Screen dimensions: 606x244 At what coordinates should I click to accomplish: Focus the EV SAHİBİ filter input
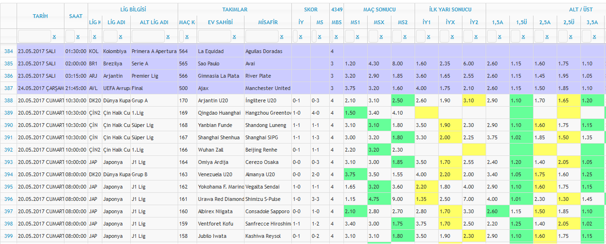click(x=215, y=36)
